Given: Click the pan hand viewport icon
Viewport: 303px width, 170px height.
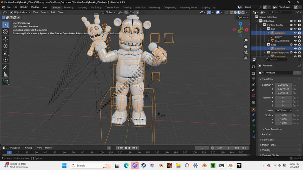Looking at the screenshot, I should pyautogui.click(x=246, y=46).
